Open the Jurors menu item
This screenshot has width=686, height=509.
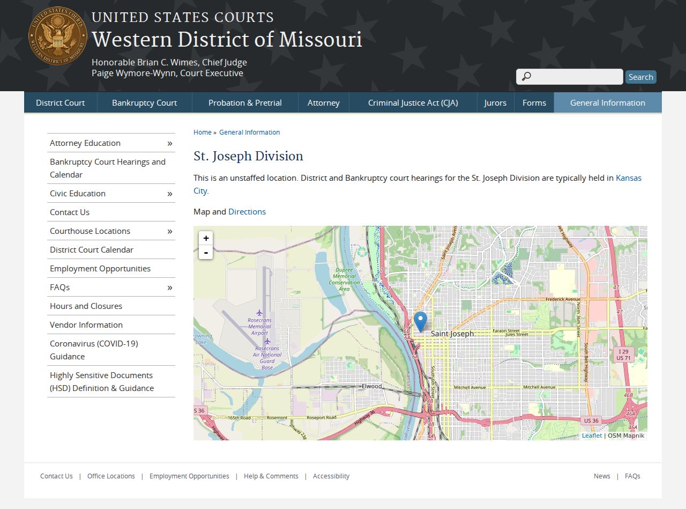coord(495,102)
